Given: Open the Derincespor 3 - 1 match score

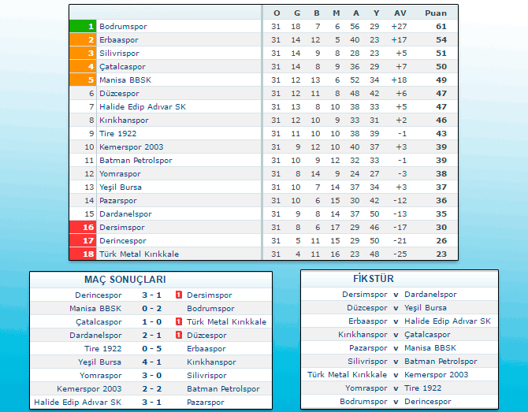Looking at the screenshot, I should [152, 295].
